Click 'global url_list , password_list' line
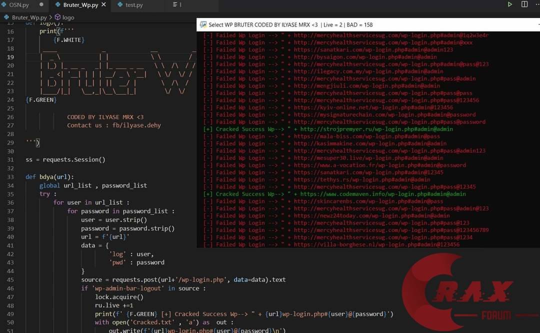The width and height of the screenshot is (540, 333). [93, 185]
